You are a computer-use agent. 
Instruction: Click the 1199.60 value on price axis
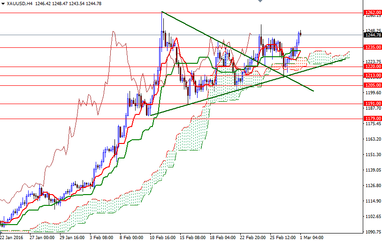[373, 92]
